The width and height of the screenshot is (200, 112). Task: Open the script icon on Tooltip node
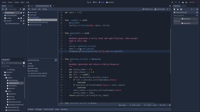click(21, 18)
